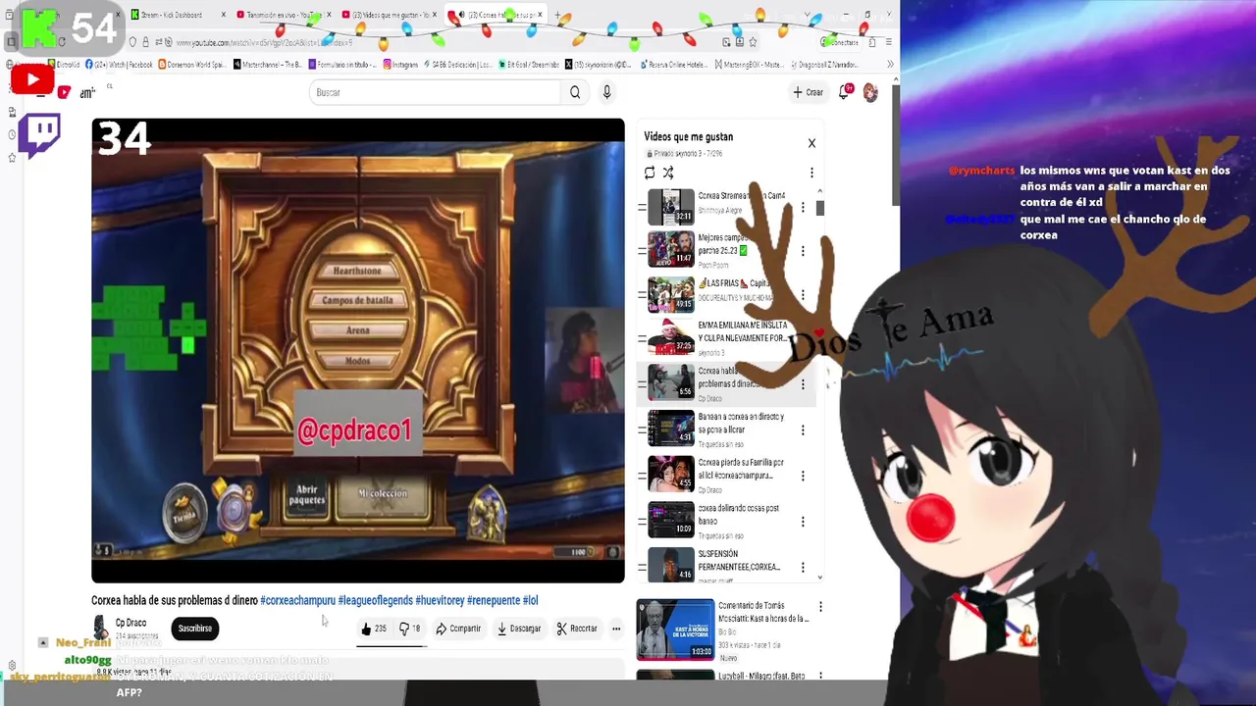Viewport: 1256px width, 706px height.
Task: Bookmark page with star icon
Action: click(x=753, y=42)
